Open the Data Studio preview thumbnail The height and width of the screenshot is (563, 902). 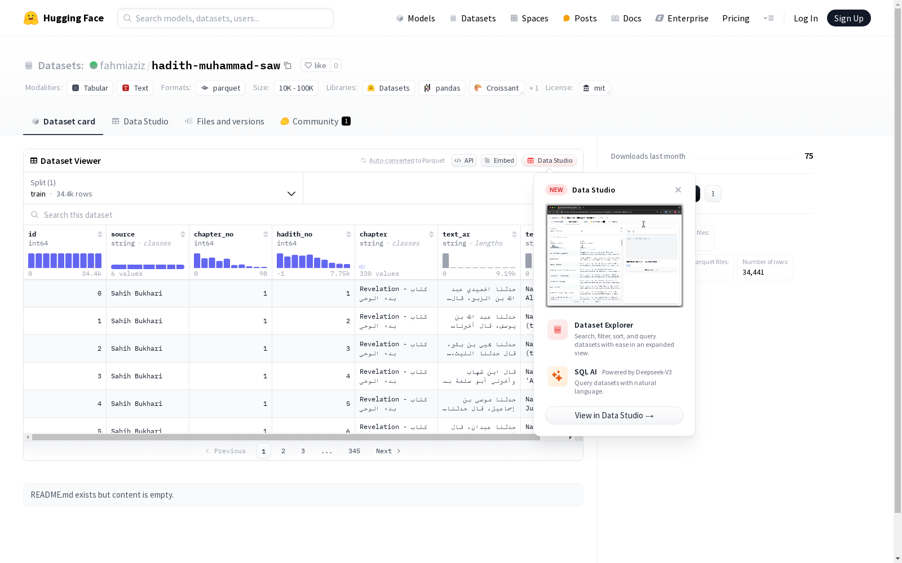614,256
